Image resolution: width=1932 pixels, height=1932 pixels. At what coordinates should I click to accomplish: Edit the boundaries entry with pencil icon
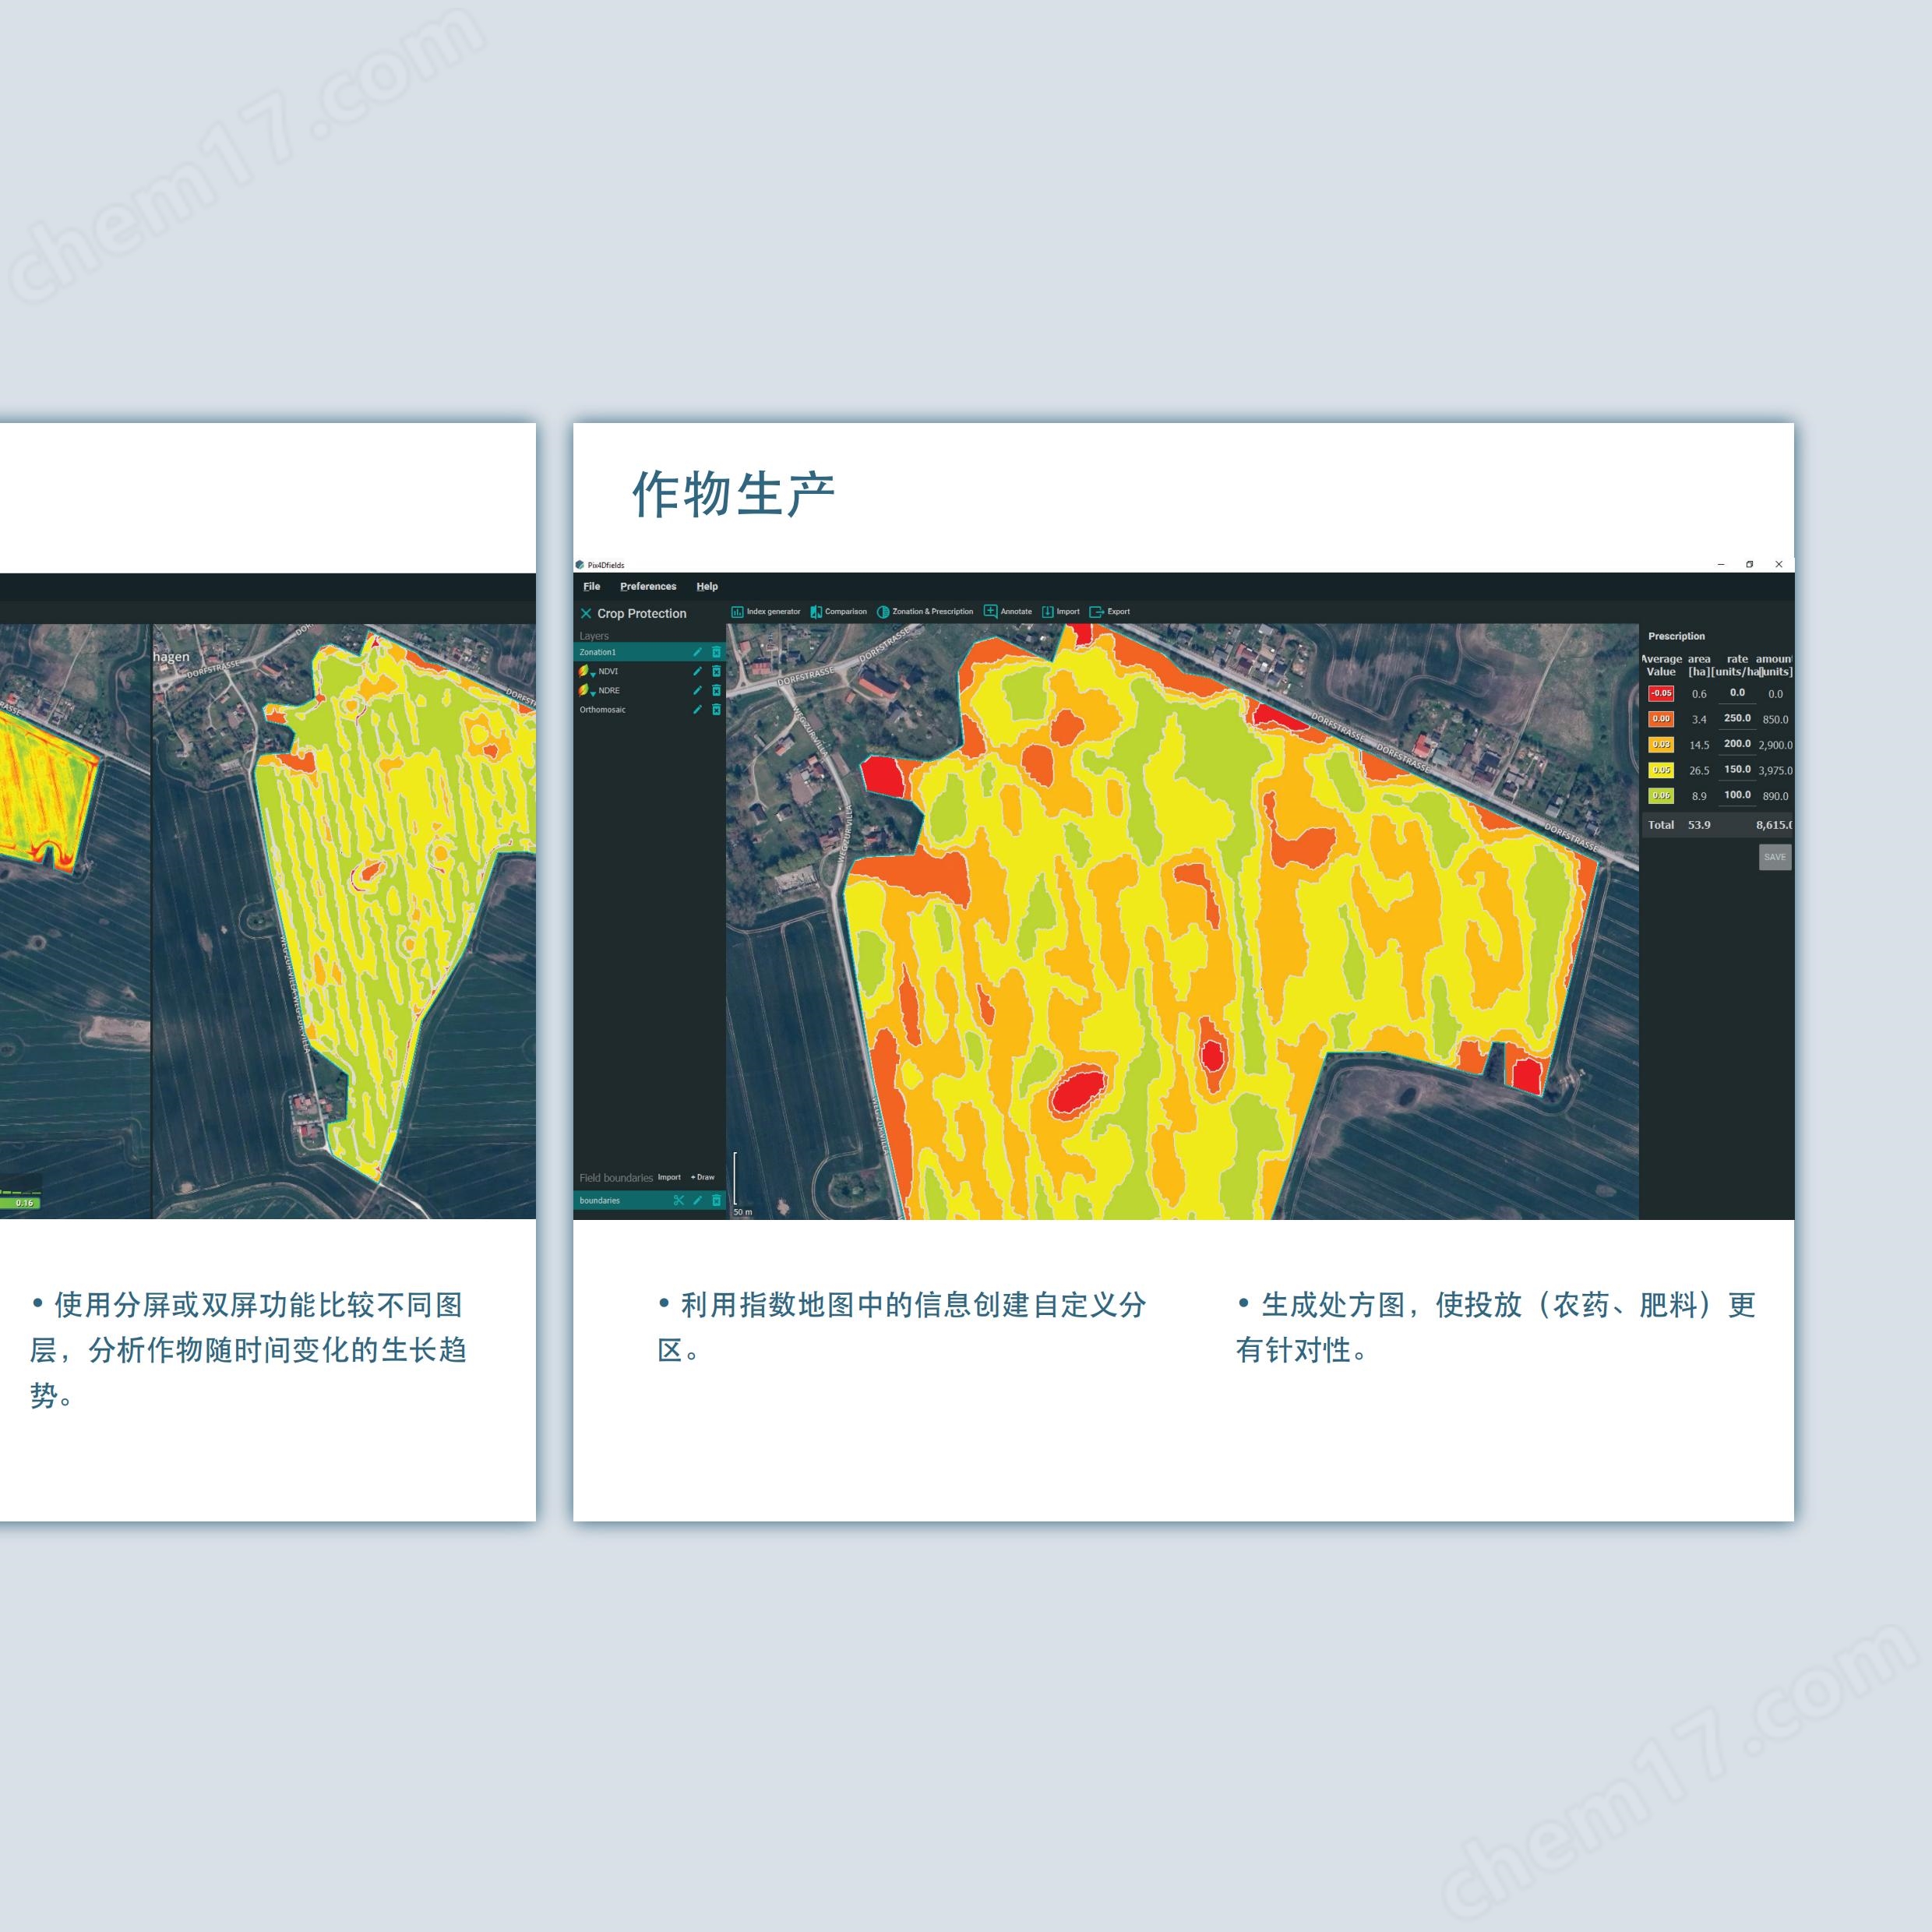click(x=697, y=1200)
